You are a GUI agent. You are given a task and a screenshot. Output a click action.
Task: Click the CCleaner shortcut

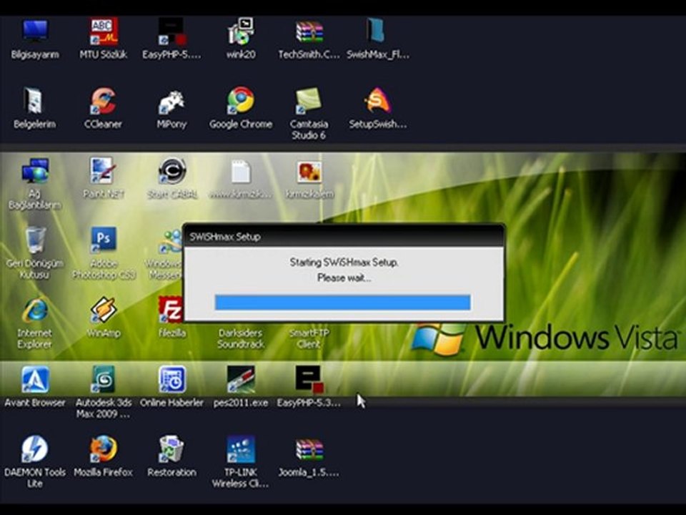[x=103, y=101]
